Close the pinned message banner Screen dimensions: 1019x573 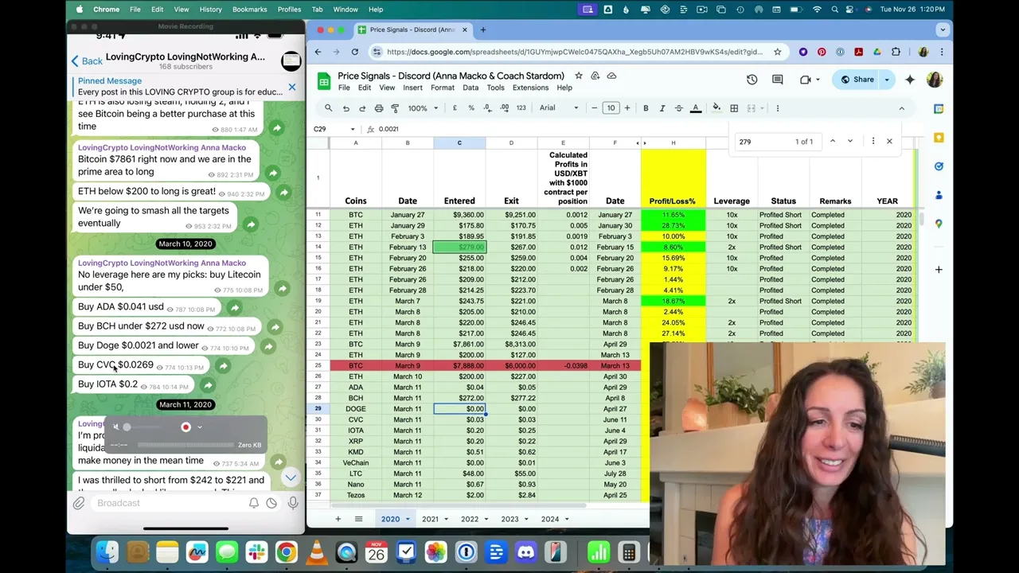[291, 87]
